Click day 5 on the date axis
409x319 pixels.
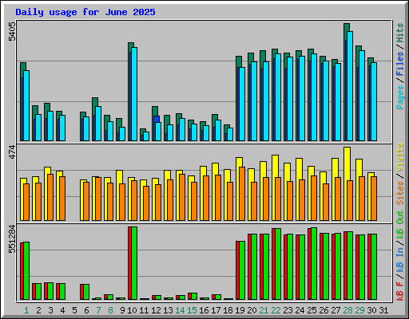click(74, 310)
